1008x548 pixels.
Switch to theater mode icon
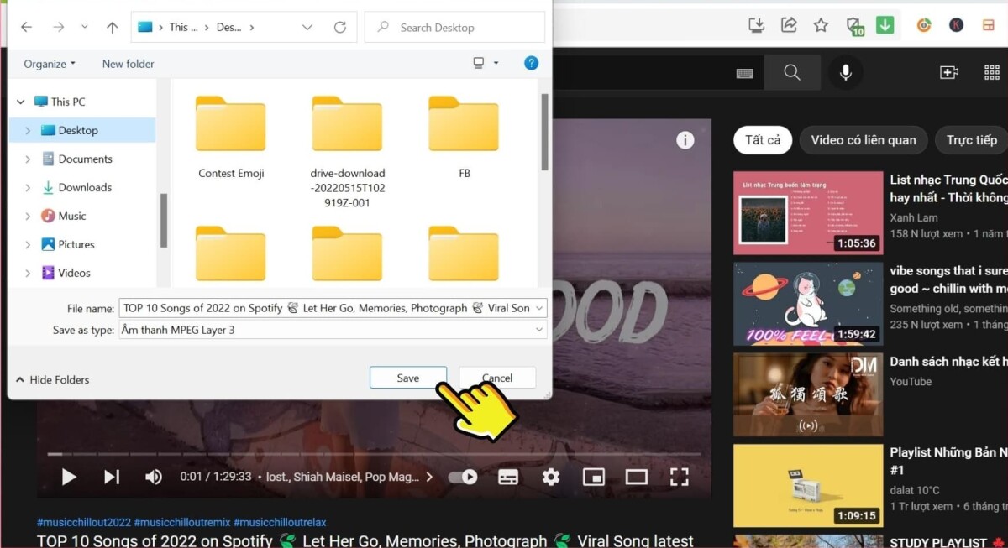coord(636,477)
